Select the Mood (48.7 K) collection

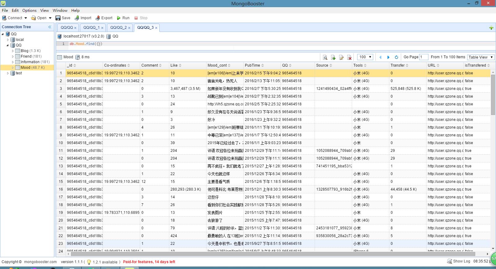[33, 68]
